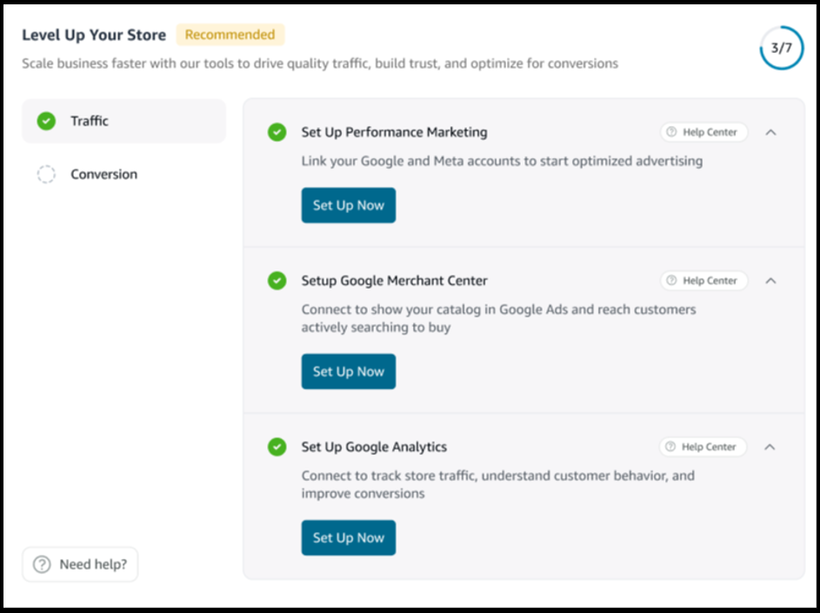Open Help Center for Google Analytics
The image size is (820, 613).
[x=703, y=447]
